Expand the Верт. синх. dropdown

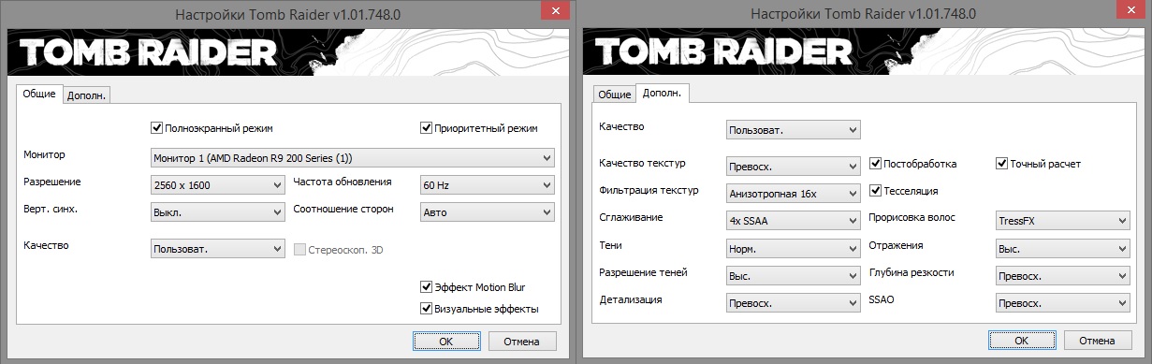(x=217, y=212)
